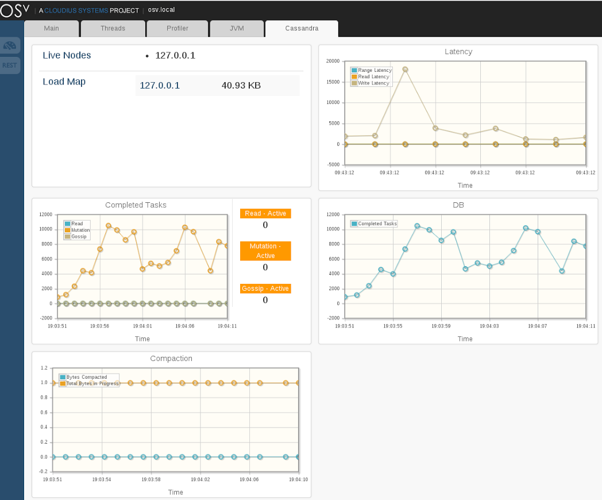Click the 127.0.0.1 bullet under Live Nodes
Image resolution: width=602 pixels, height=500 pixels.
coord(175,56)
